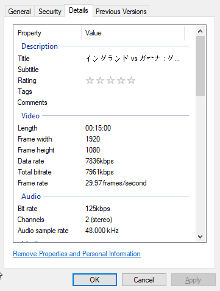Select the Frame width value 1920
The width and height of the screenshot is (220, 291).
(93, 139)
